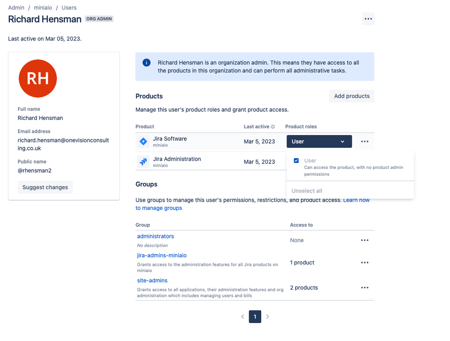Navigate to Admin in the breadcrumb

pyautogui.click(x=16, y=8)
